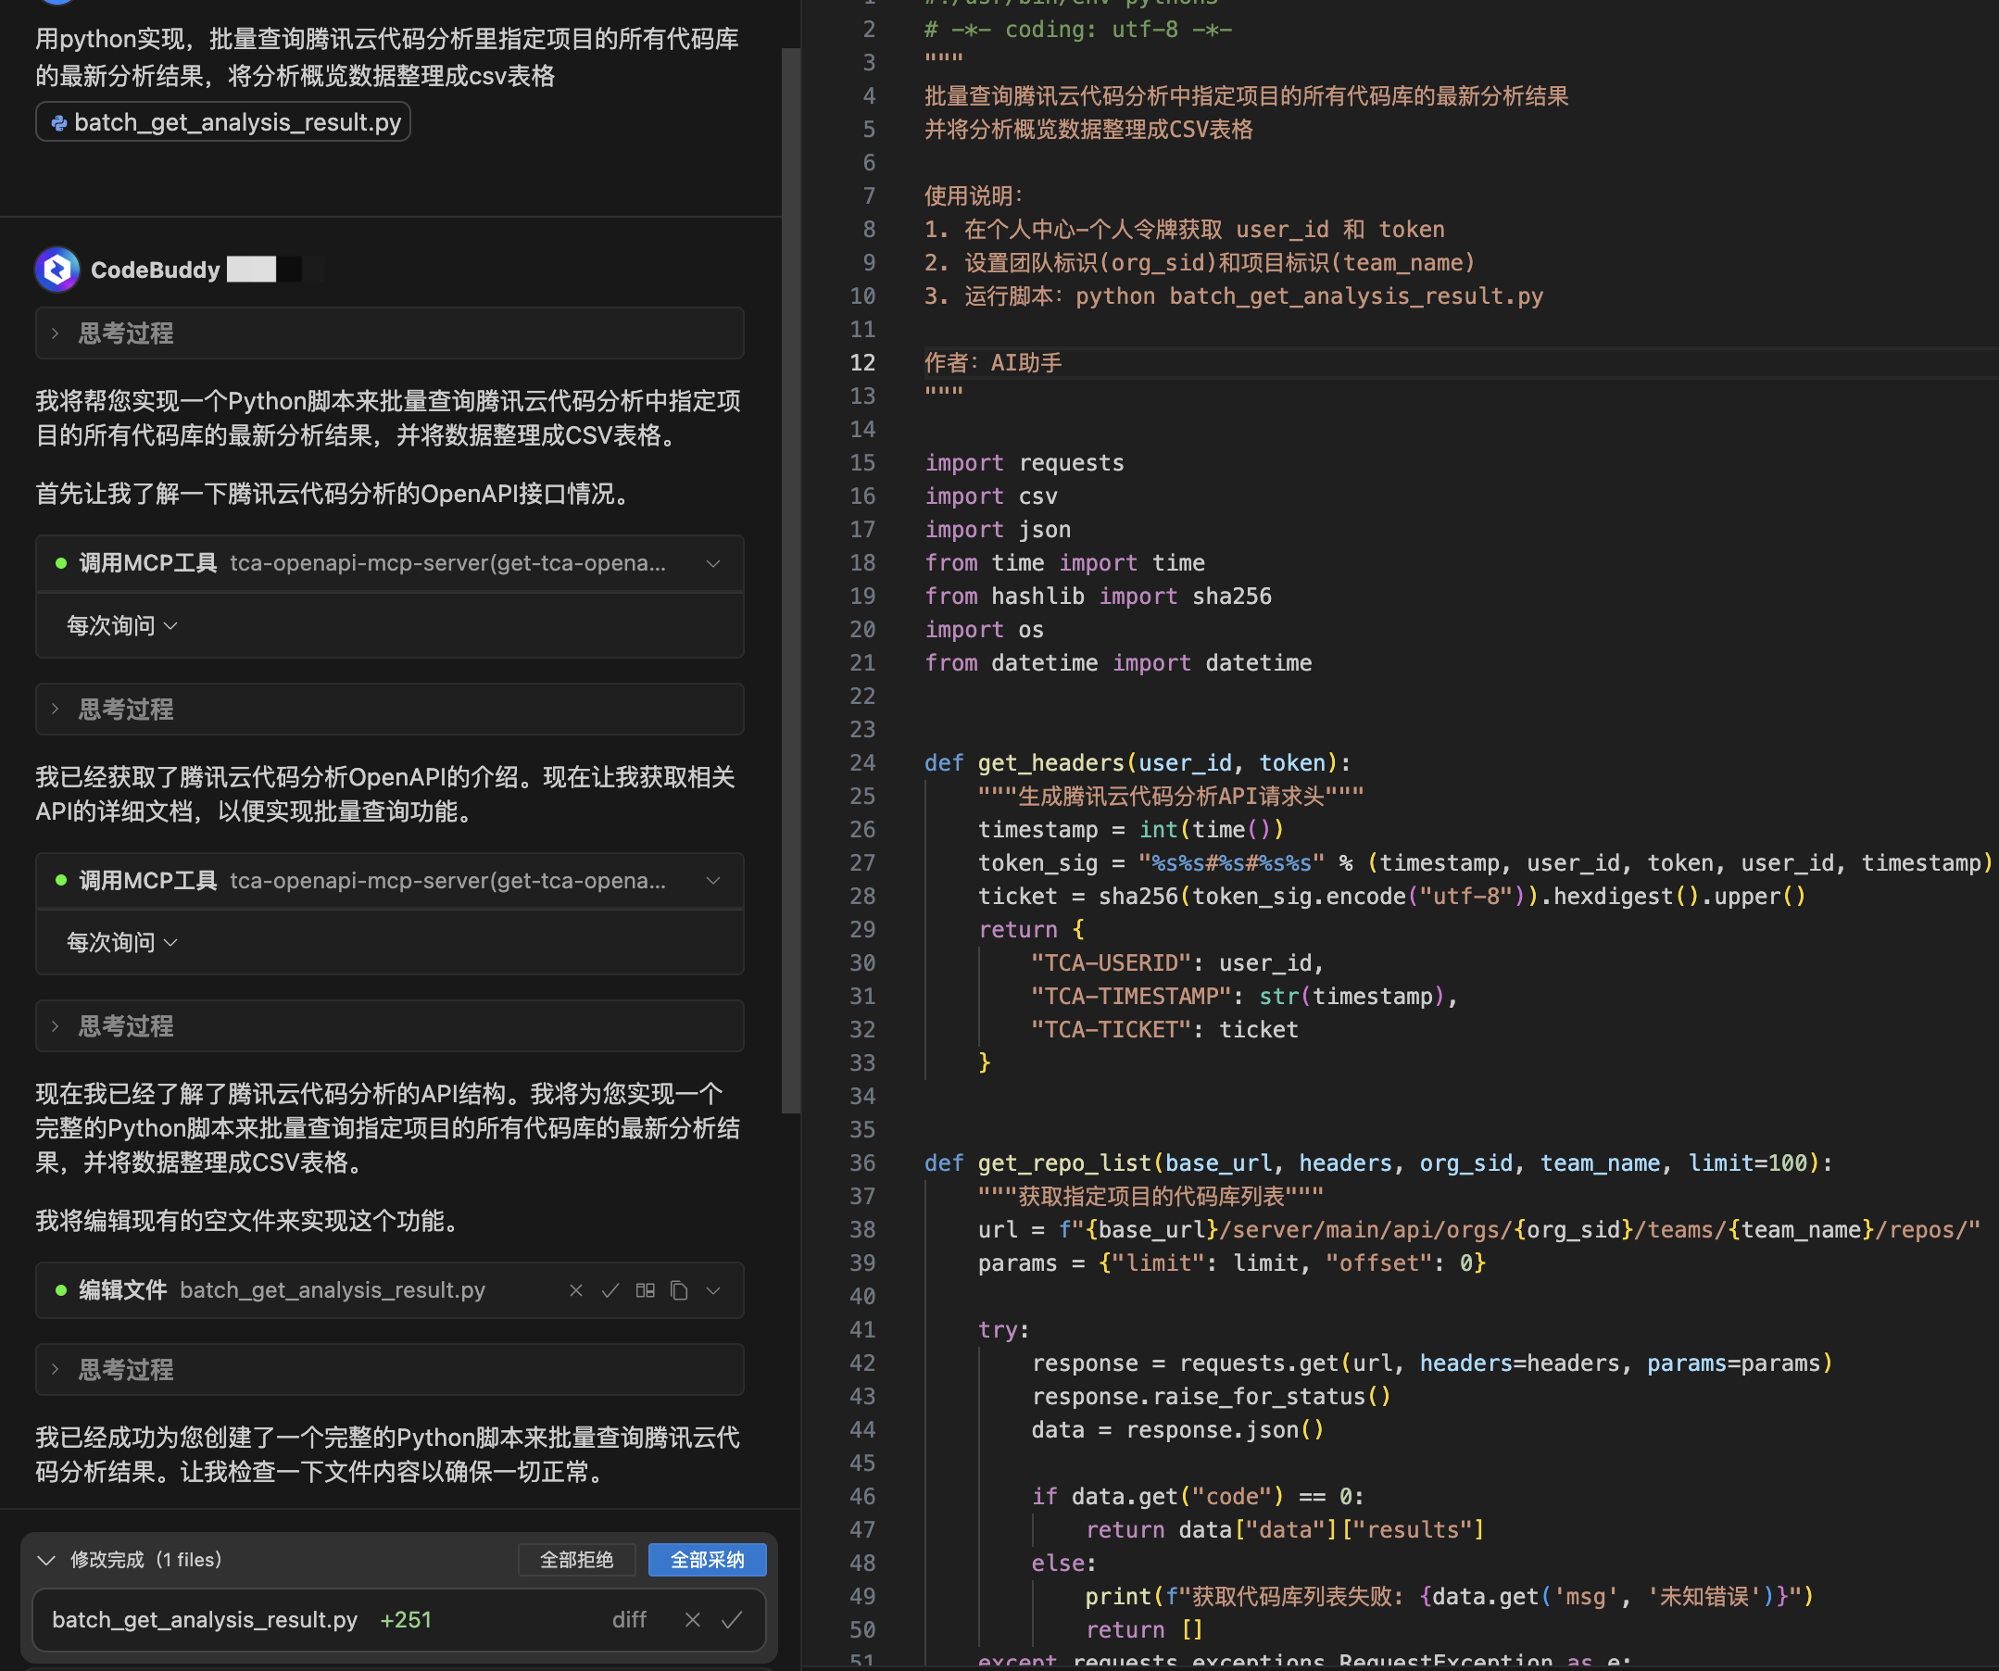The width and height of the screenshot is (1999, 1671).
Task: Reject edit with X icon in 编辑文件 row
Action: pyautogui.click(x=576, y=1290)
